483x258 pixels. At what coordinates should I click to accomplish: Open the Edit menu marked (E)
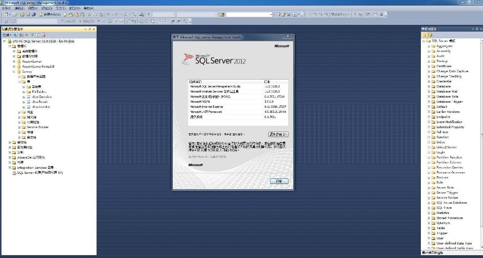pos(20,8)
